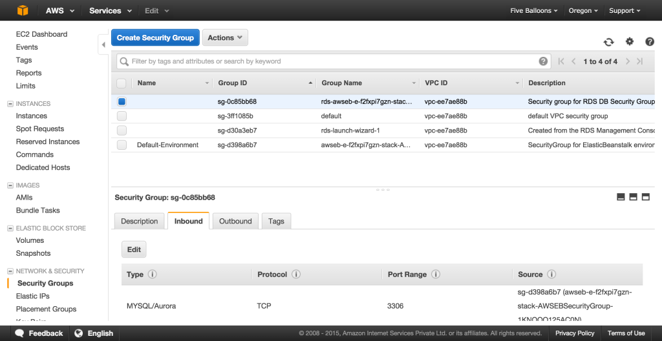Click the search filter help icon

543,61
